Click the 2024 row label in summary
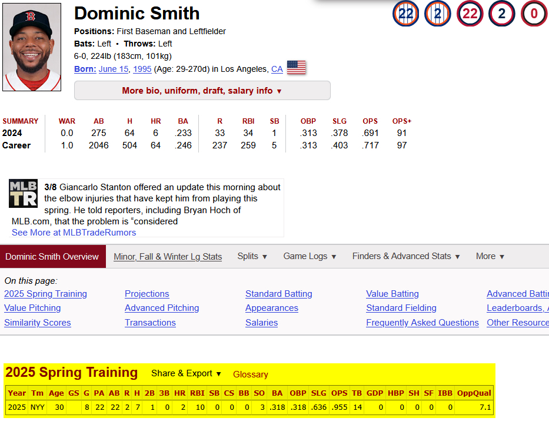 click(x=12, y=133)
